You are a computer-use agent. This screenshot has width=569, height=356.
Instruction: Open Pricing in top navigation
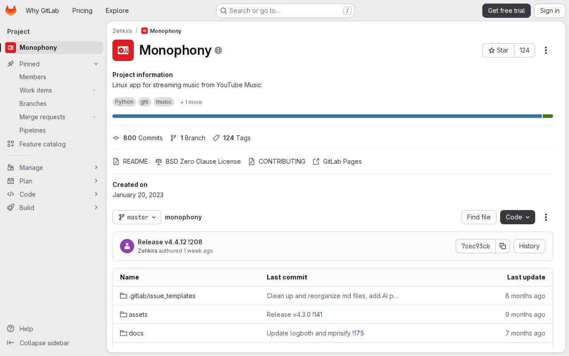[x=82, y=11]
